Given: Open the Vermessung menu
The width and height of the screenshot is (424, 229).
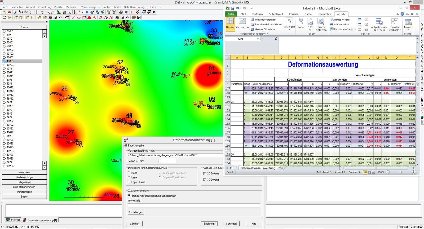Looking at the screenshot, I should click(x=88, y=7).
